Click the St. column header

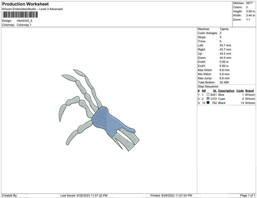point(215,90)
